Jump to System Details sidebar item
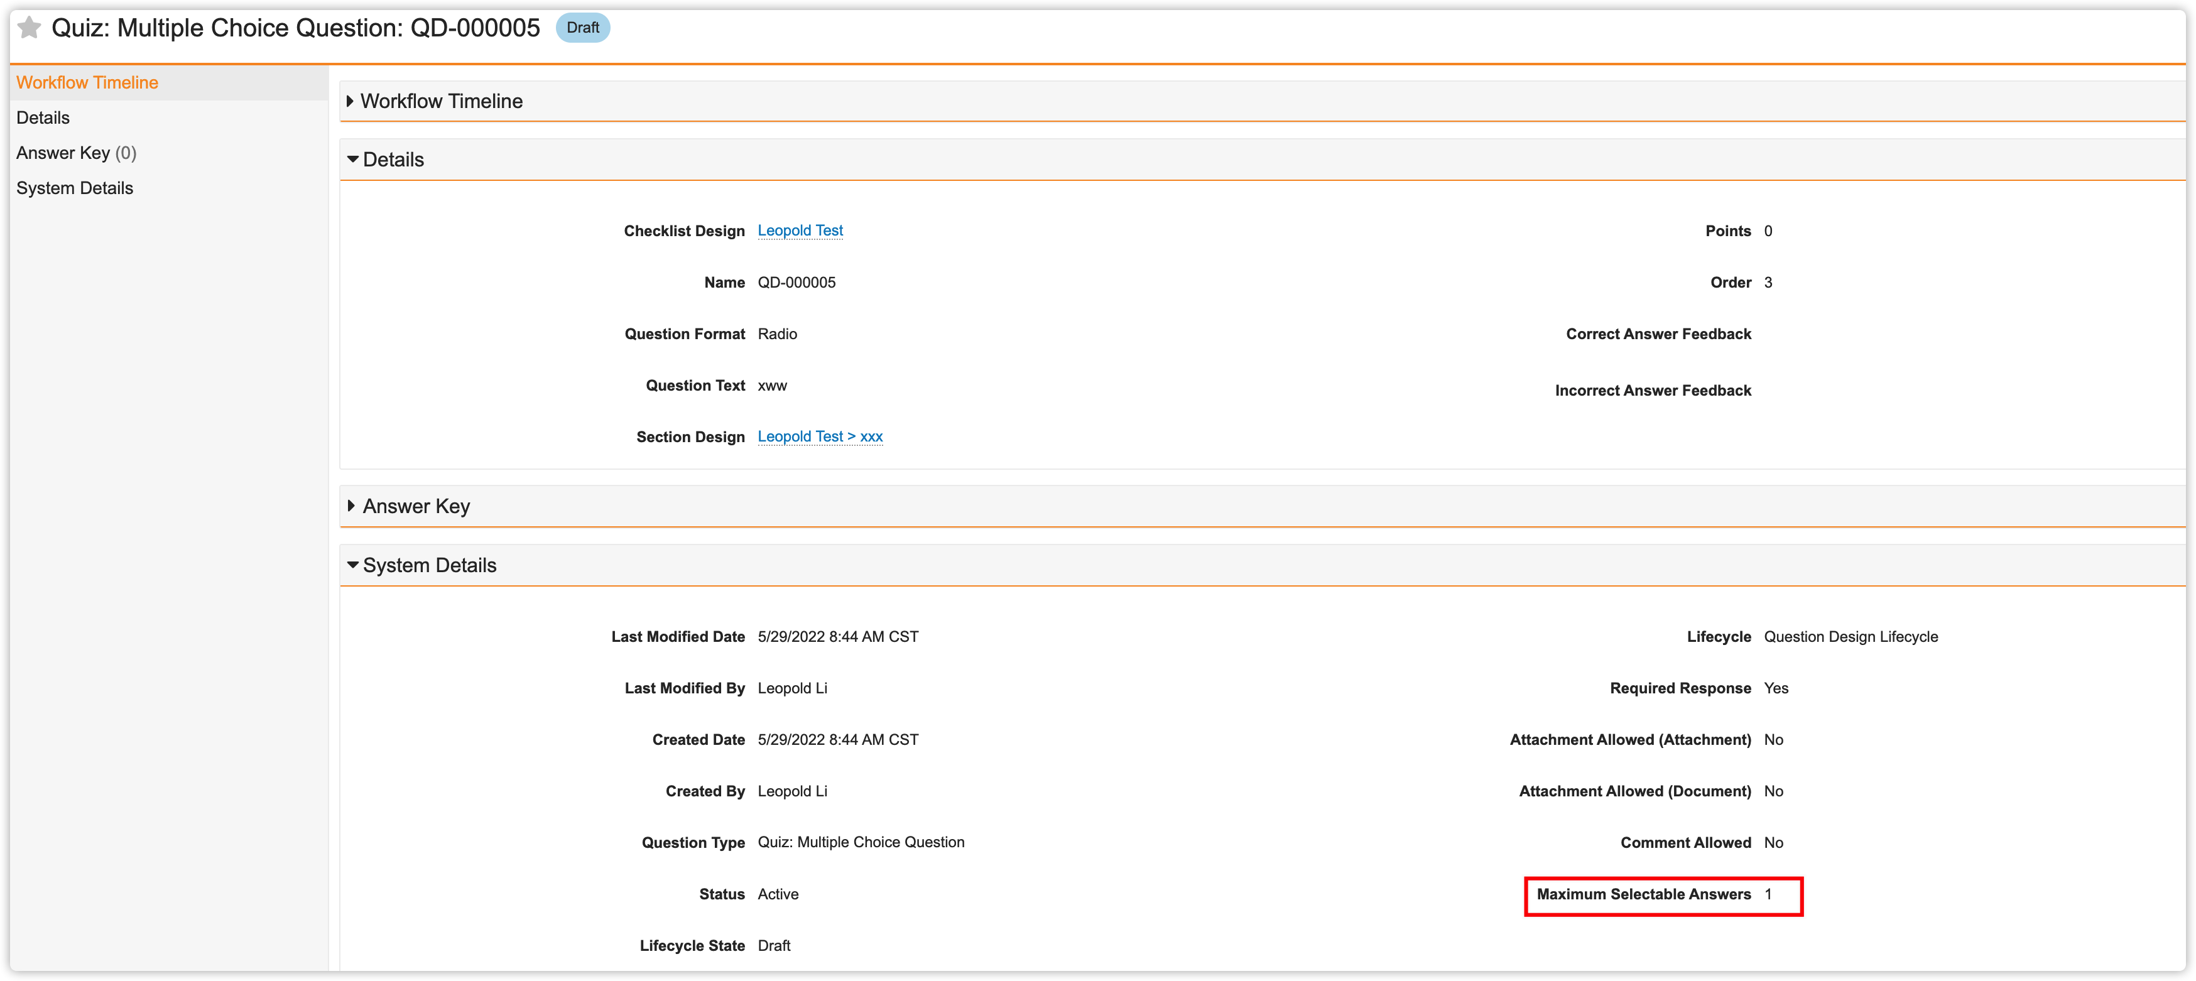2196x981 pixels. pos(74,188)
